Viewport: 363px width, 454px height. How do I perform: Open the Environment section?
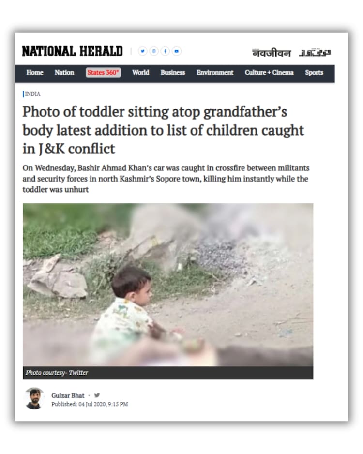tap(215, 73)
